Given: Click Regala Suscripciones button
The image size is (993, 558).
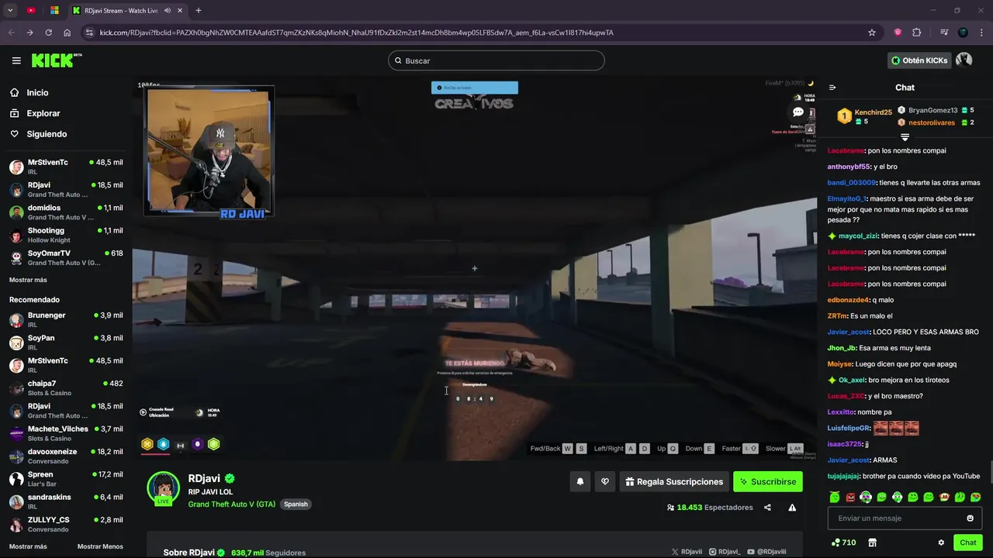Looking at the screenshot, I should tap(674, 481).
